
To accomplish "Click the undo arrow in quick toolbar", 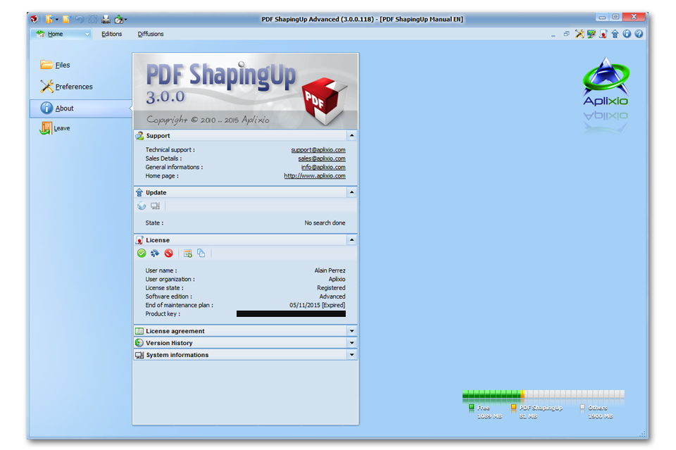I will (x=80, y=19).
